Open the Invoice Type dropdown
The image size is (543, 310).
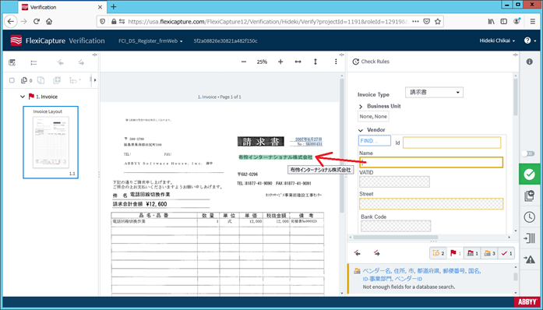coord(434,93)
